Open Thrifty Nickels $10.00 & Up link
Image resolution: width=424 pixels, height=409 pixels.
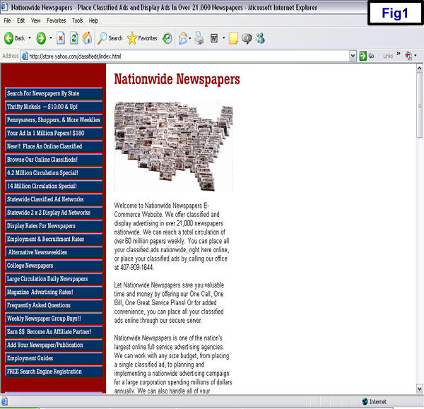(54, 107)
